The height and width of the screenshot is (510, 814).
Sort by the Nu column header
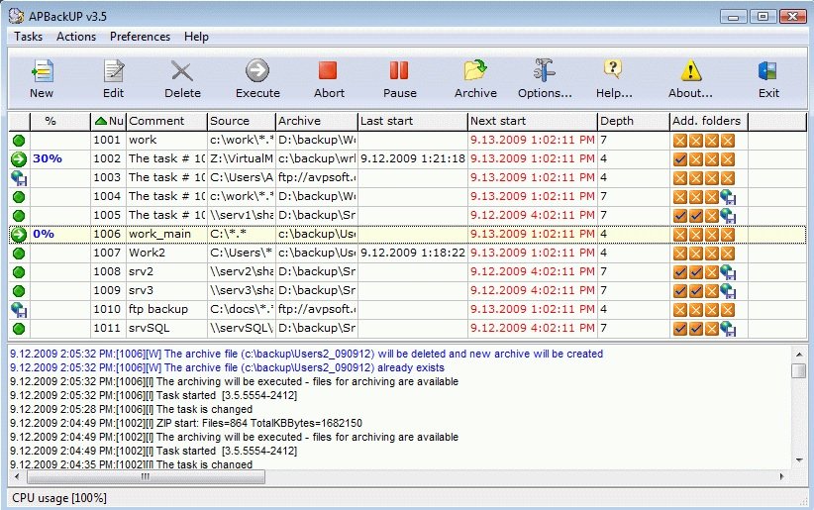tap(109, 121)
